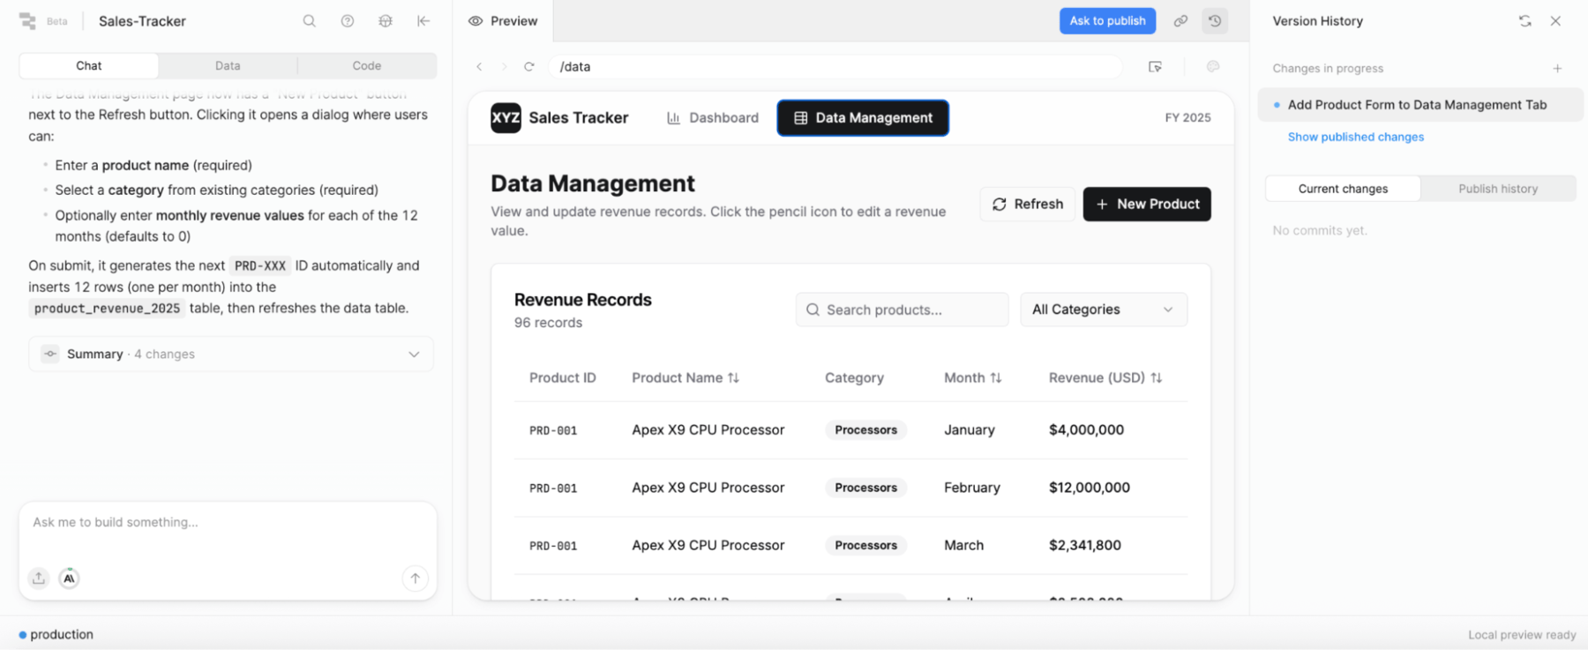The image size is (1588, 650).
Task: Switch to the Data tab
Action: click(x=228, y=66)
